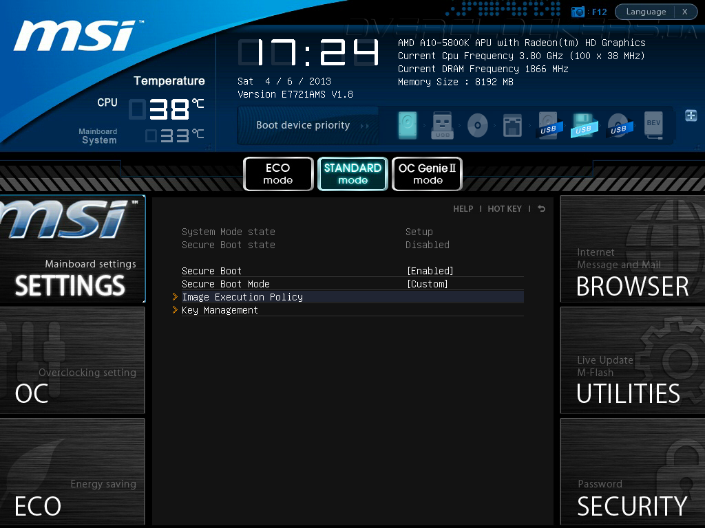Open the OC overclocking setting section
The height and width of the screenshot is (528, 705).
tap(72, 360)
